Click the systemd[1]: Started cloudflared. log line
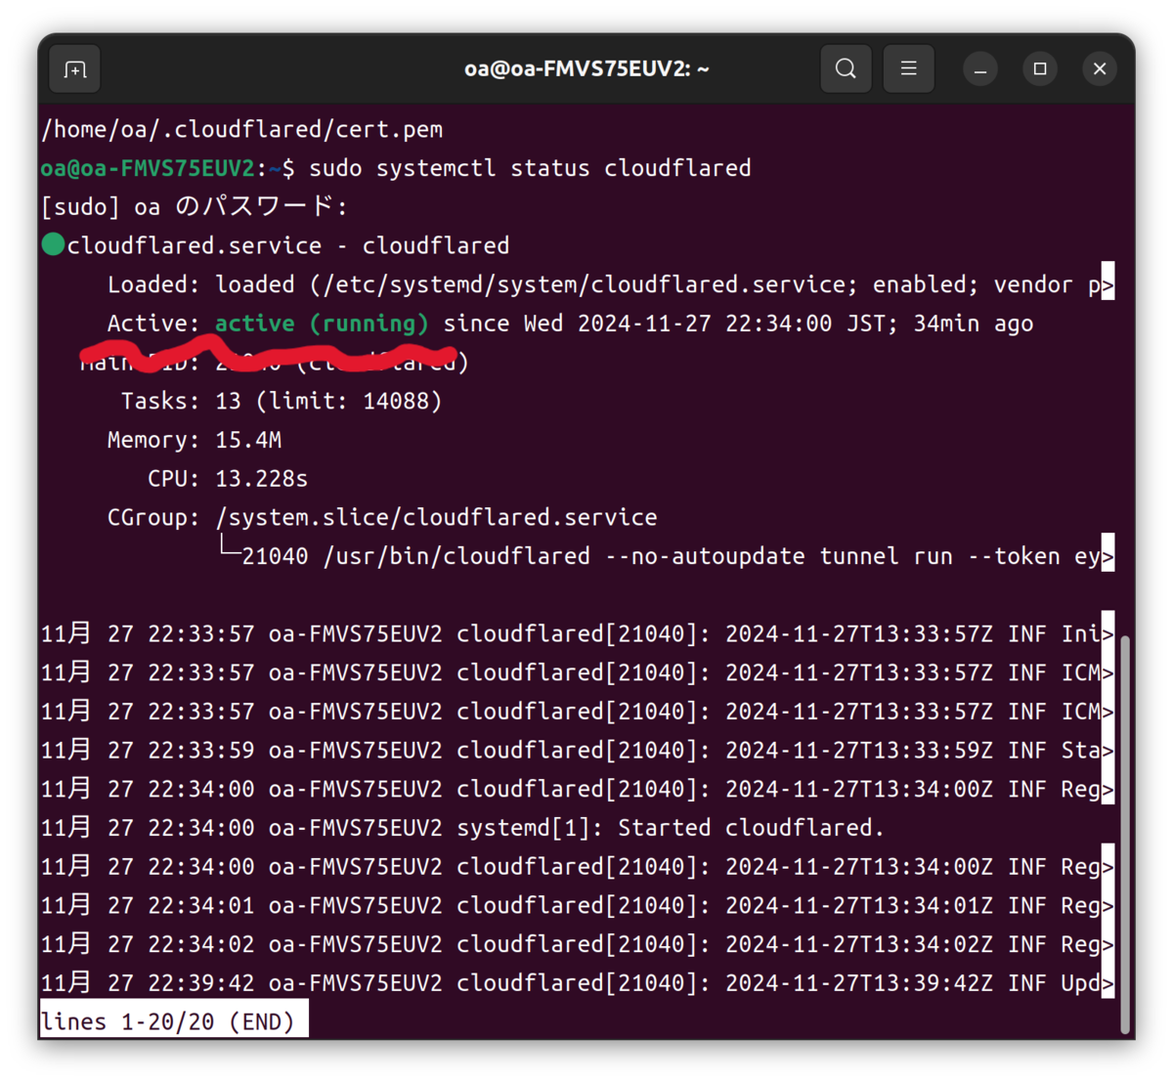 [462, 828]
